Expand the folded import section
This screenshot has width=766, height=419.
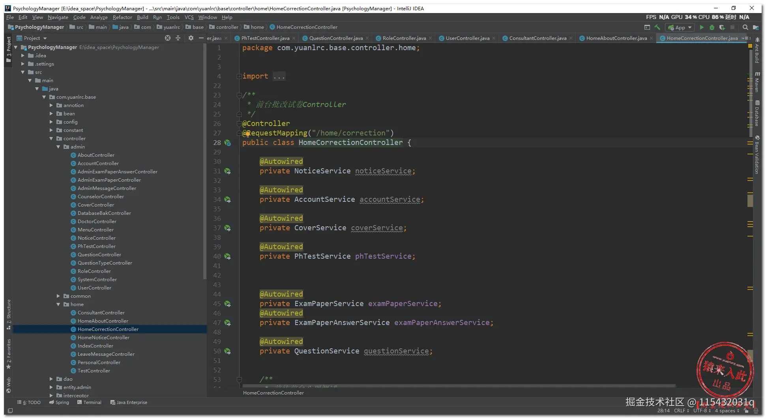click(239, 76)
